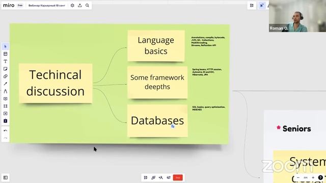The height and width of the screenshot is (183, 326).
Task: Click the add person icon in bottom toolbar
Action: (x=161, y=177)
